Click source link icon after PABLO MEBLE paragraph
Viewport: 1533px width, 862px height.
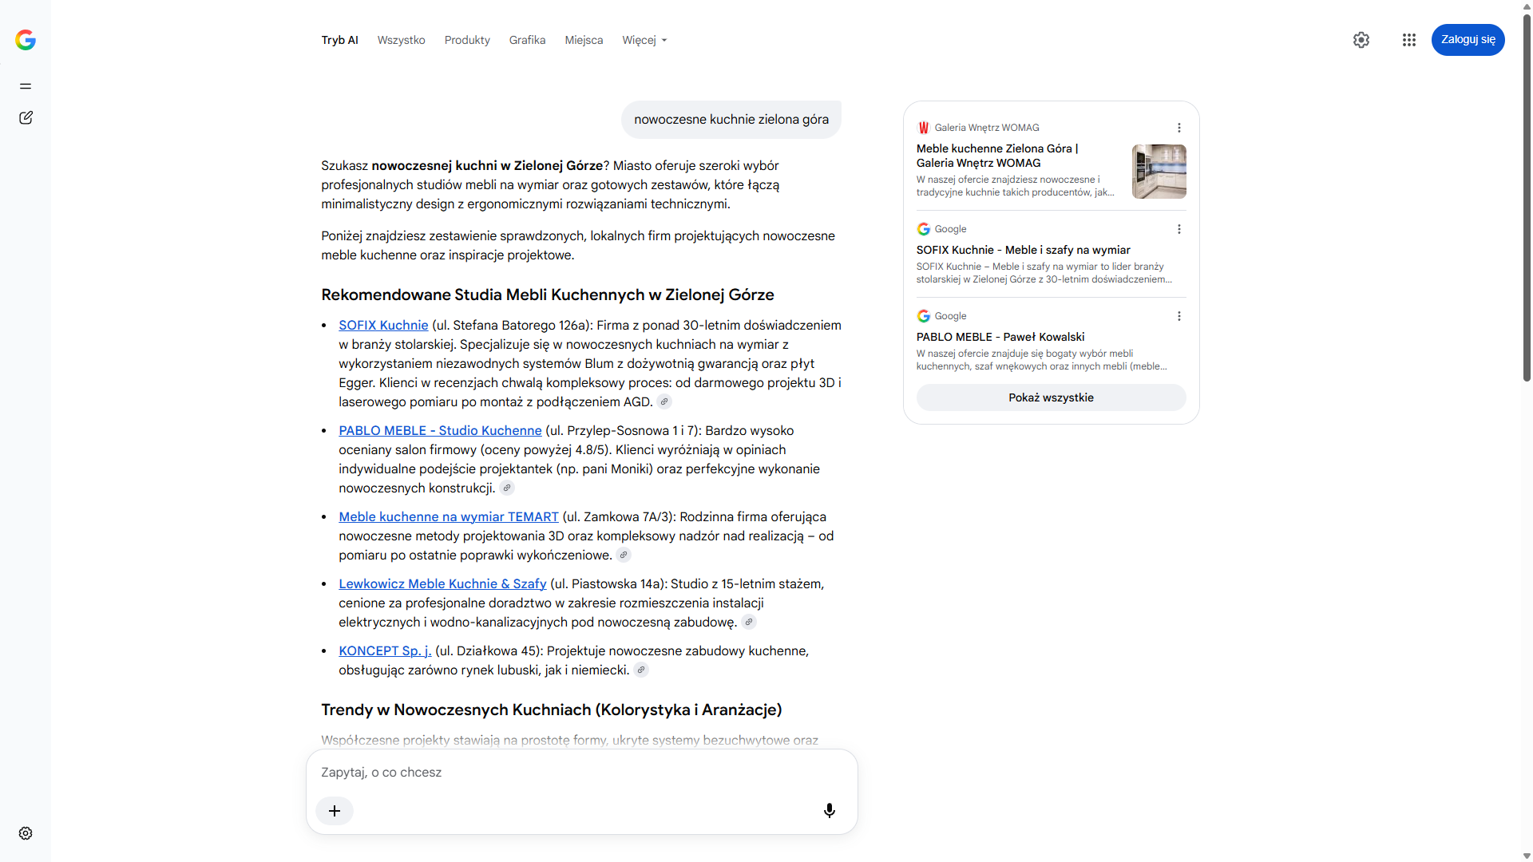click(507, 488)
